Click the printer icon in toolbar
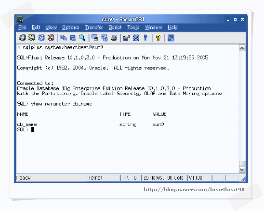The height and width of the screenshot is (211, 264). pos(114,38)
